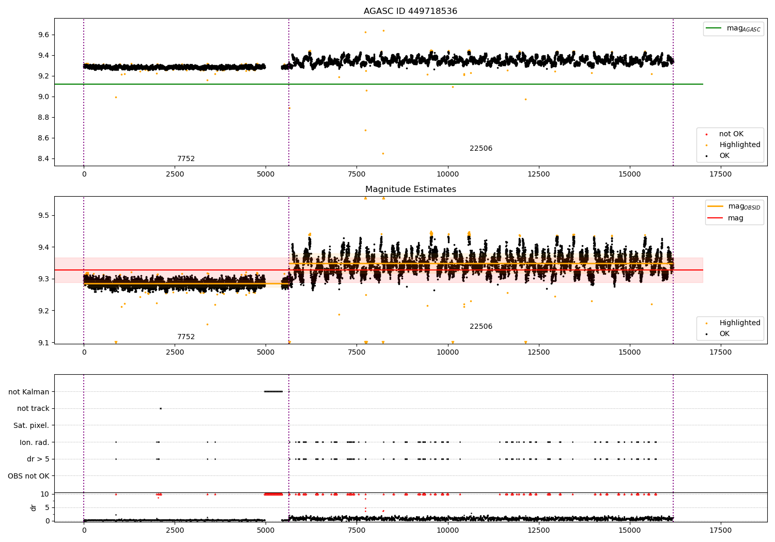
Task: Click the "10" tick on the dr axis
Action: [x=45, y=495]
